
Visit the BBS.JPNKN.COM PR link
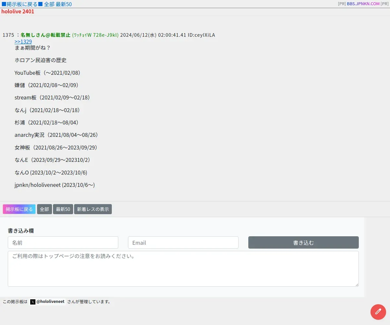point(363,4)
